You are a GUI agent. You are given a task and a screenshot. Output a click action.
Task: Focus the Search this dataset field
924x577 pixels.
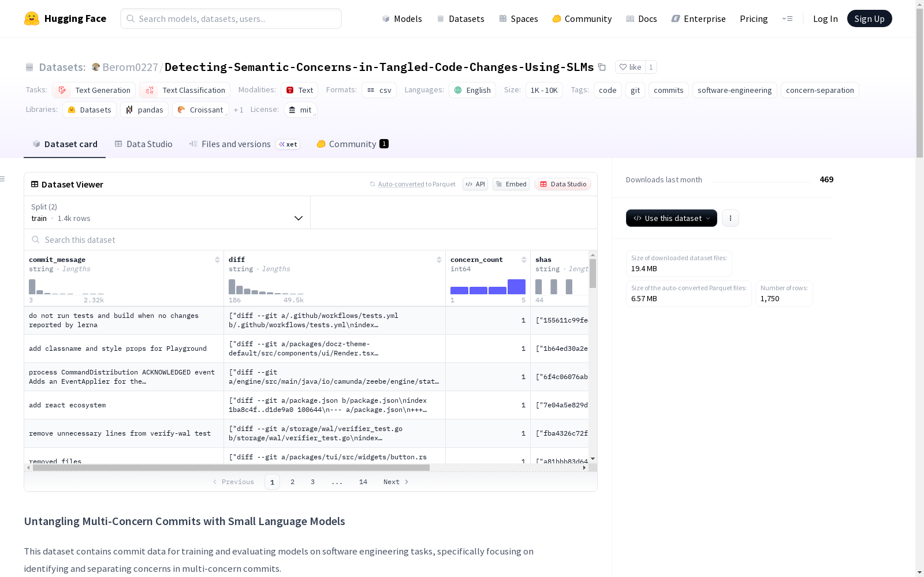point(311,239)
